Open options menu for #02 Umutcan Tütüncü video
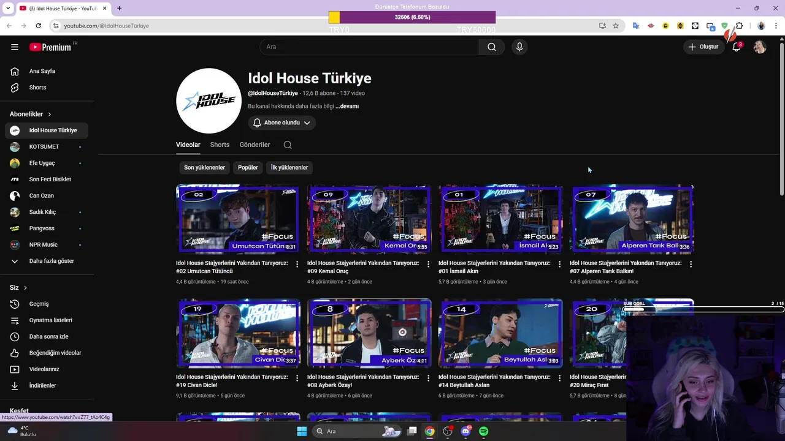The image size is (785, 441). (297, 265)
